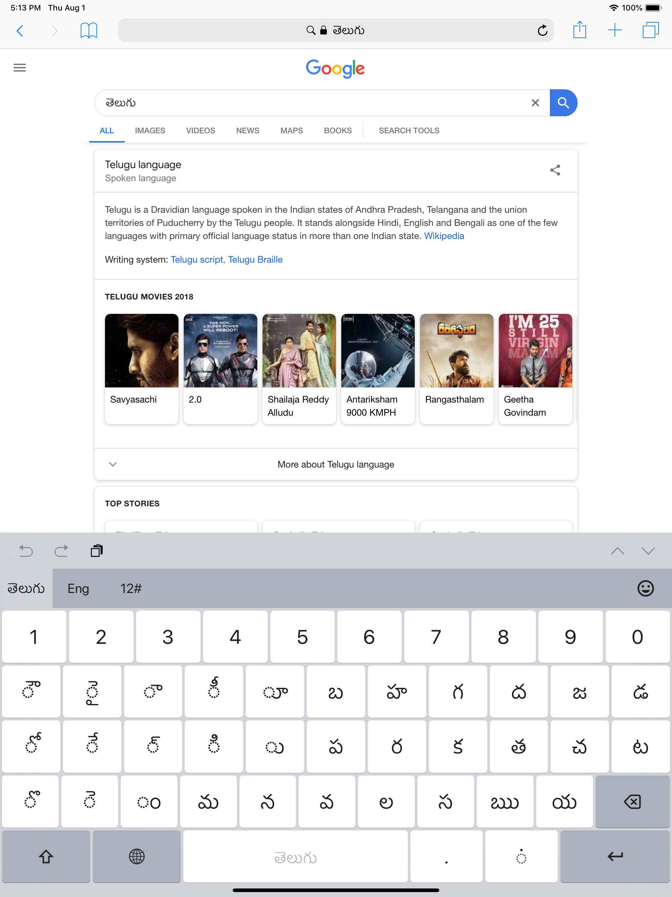Switch to the IMAGES tab
This screenshot has width=672, height=897.
point(150,131)
